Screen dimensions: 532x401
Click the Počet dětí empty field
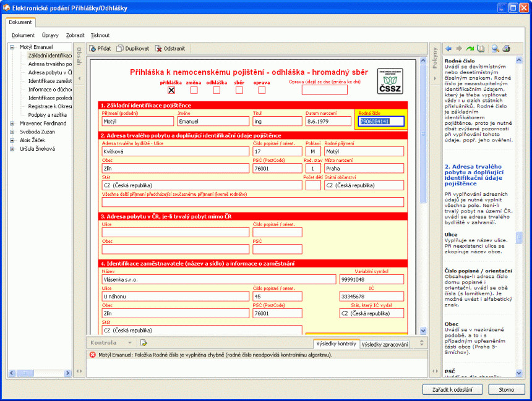coord(313,185)
